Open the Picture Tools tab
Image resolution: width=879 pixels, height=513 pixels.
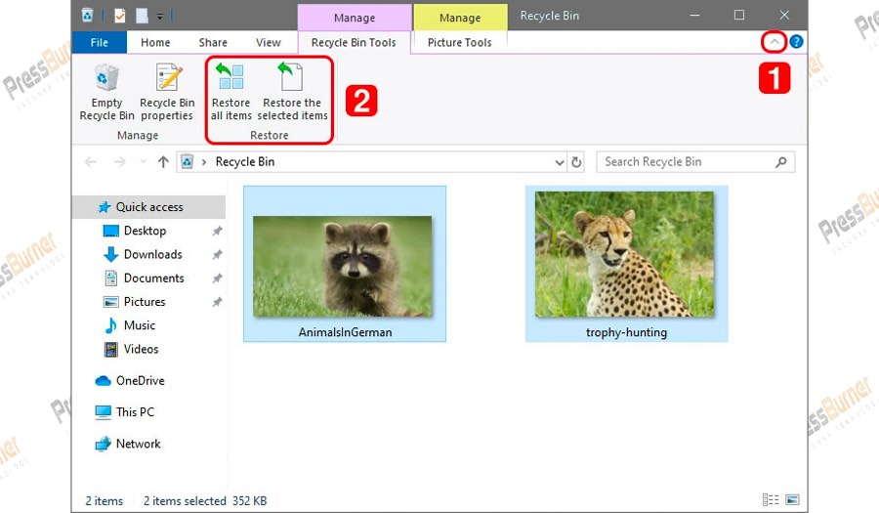tap(460, 42)
